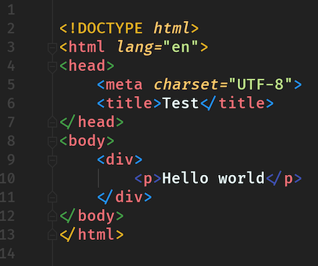Click line number 1 in the gutter

tap(11, 10)
